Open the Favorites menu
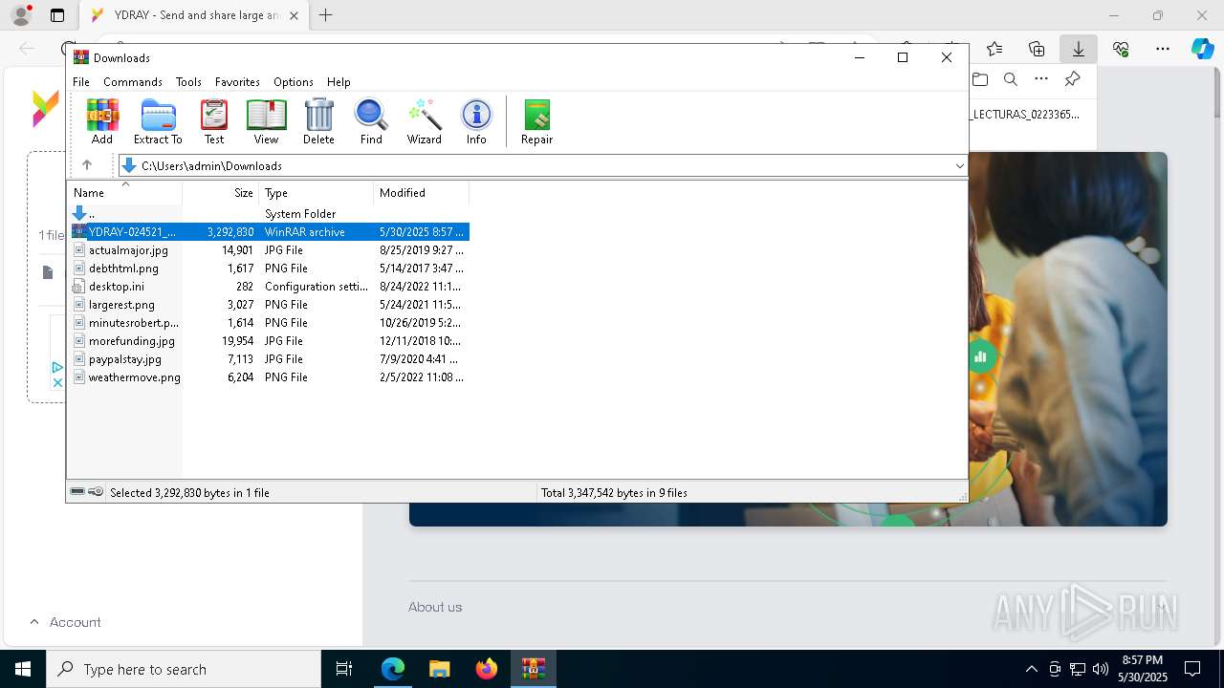 click(237, 82)
